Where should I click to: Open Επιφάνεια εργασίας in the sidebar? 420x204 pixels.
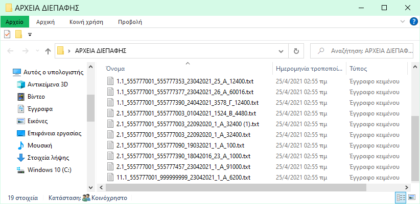click(54, 133)
